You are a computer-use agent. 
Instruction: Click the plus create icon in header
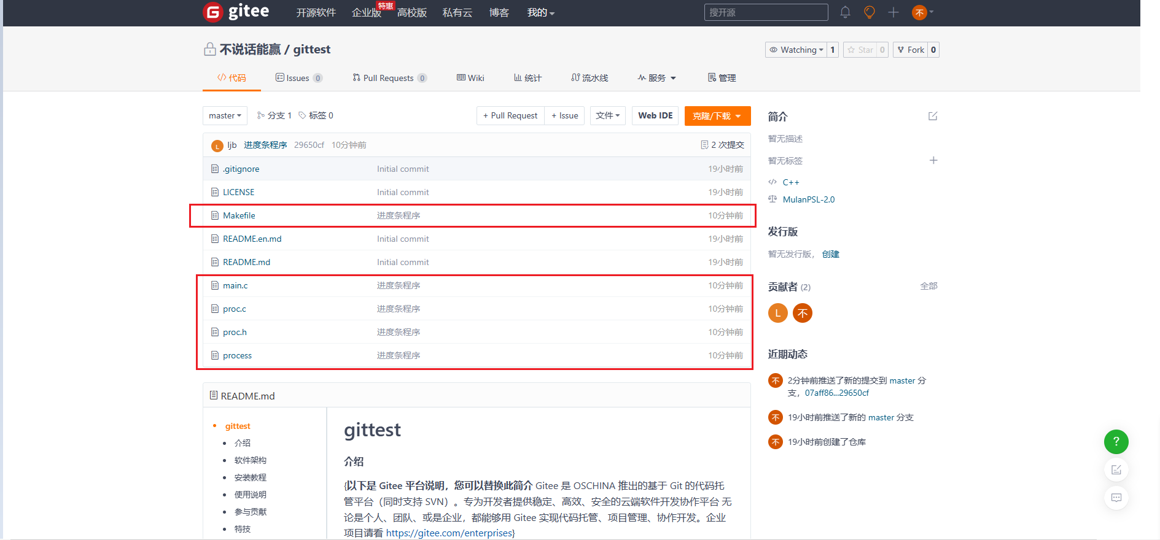(893, 12)
